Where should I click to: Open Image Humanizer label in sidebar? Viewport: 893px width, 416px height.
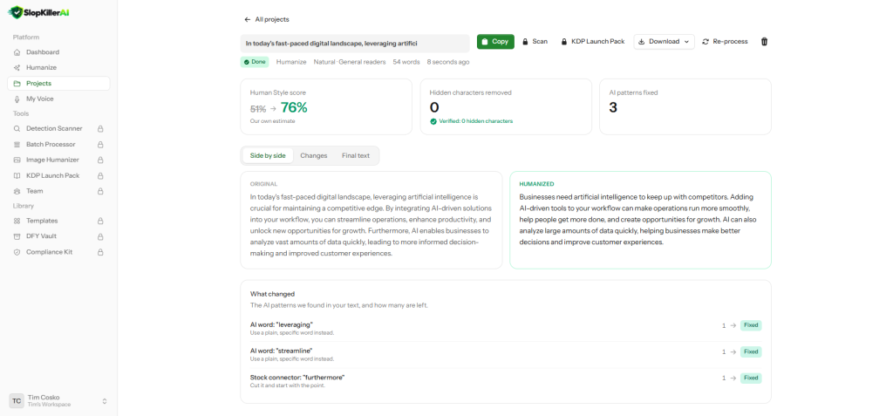click(52, 160)
